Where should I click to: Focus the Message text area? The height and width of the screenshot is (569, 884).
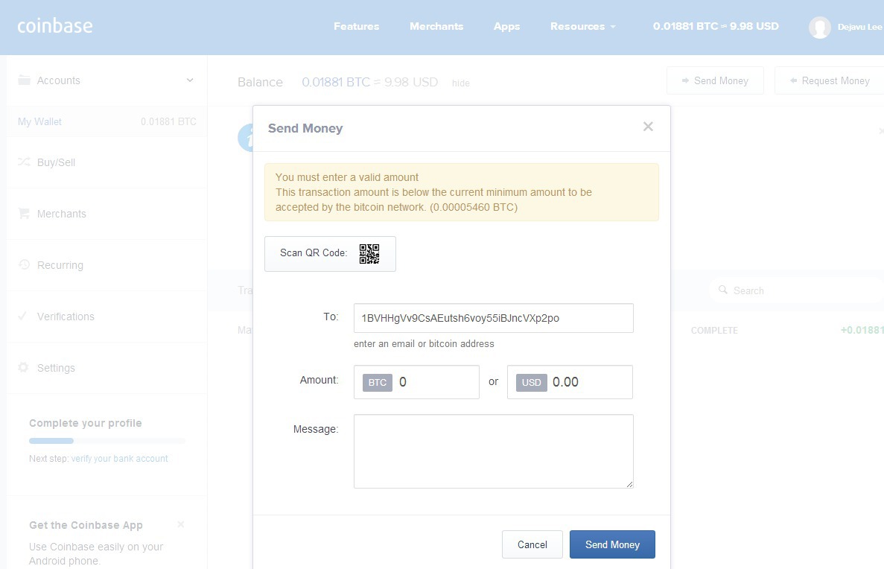(493, 451)
